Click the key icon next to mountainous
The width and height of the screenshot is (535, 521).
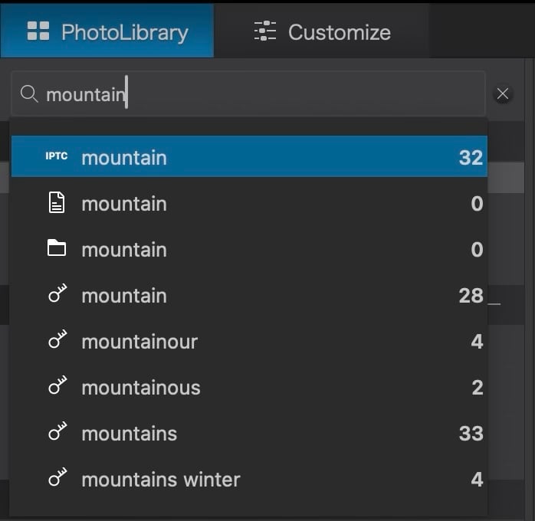coord(57,387)
